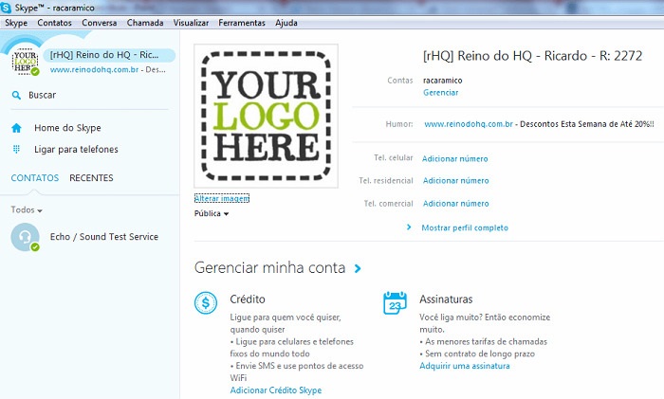This screenshot has width=664, height=399.
Task: Click the house icon for Home do Skype
Action: (x=16, y=128)
